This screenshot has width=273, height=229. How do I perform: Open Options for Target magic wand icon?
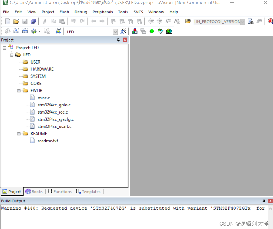point(123,31)
